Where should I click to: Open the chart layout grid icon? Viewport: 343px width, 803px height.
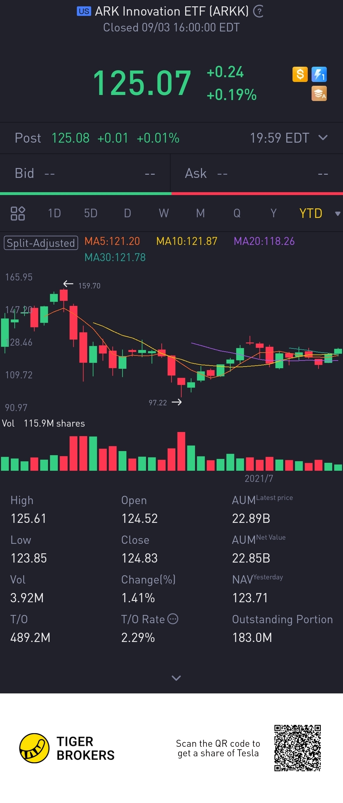18,213
